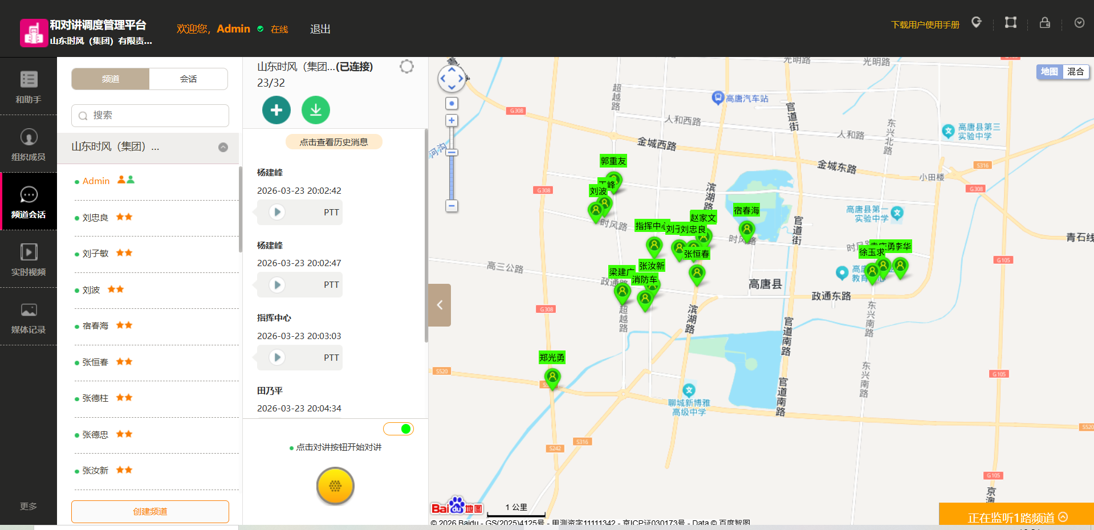Collapse the 山东时风（集团） channel group

click(x=223, y=147)
